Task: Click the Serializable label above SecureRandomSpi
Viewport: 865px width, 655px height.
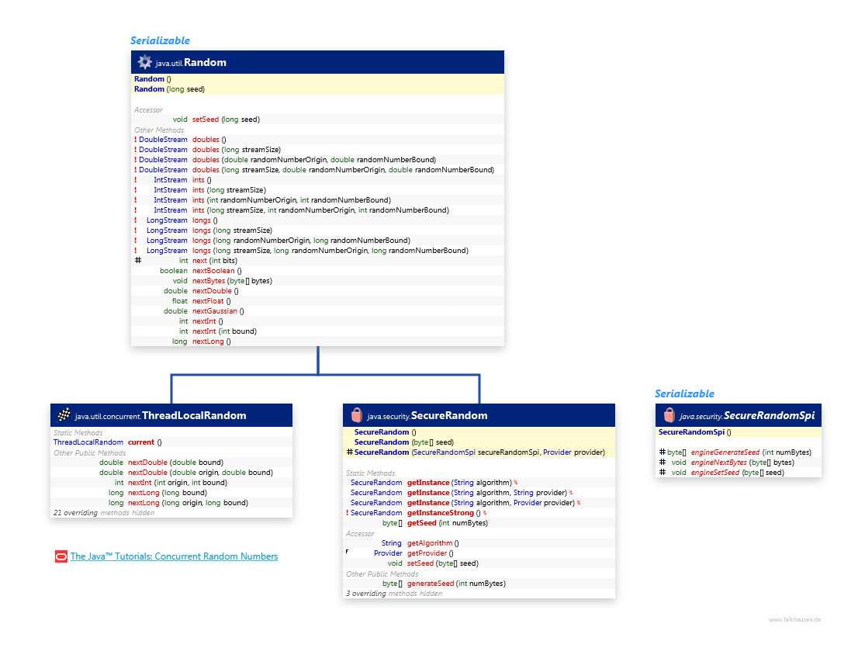Action: click(x=684, y=393)
